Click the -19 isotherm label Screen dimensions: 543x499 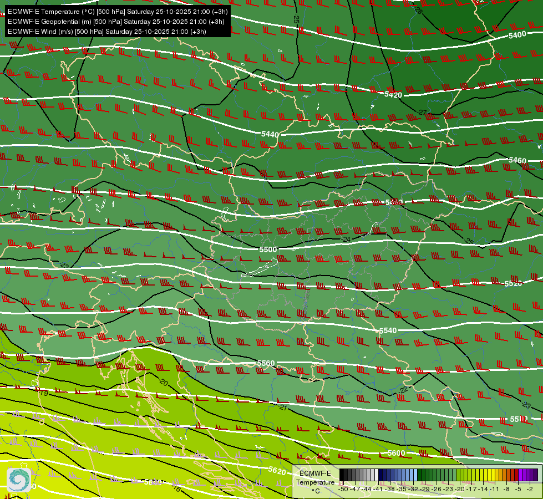point(43,393)
